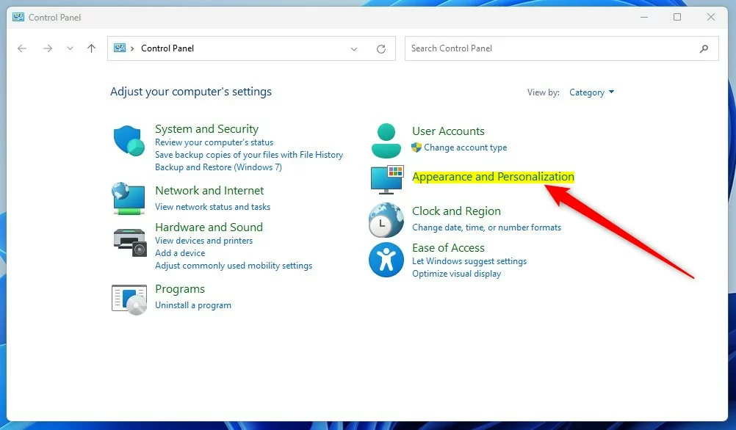This screenshot has height=430, width=736.
Task: Open Save backup copies with File History
Action: (249, 155)
